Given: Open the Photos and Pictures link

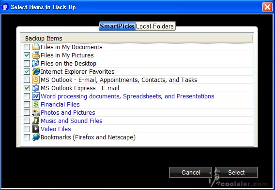Looking at the screenshot, I should (x=68, y=113).
